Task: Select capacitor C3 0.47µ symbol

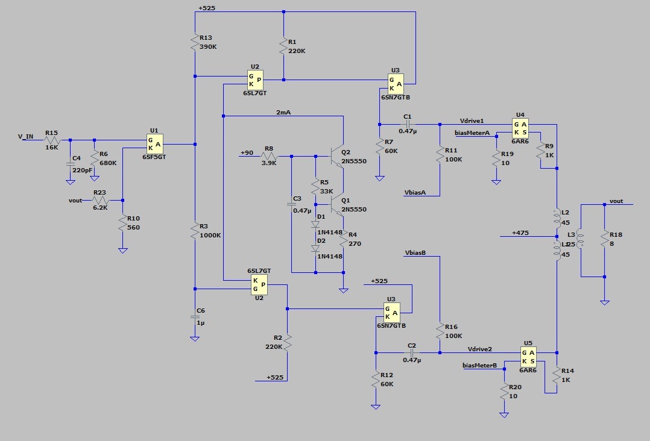Action: click(x=291, y=204)
